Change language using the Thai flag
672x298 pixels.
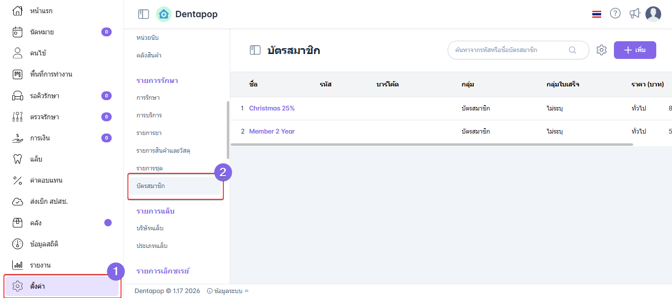point(597,14)
